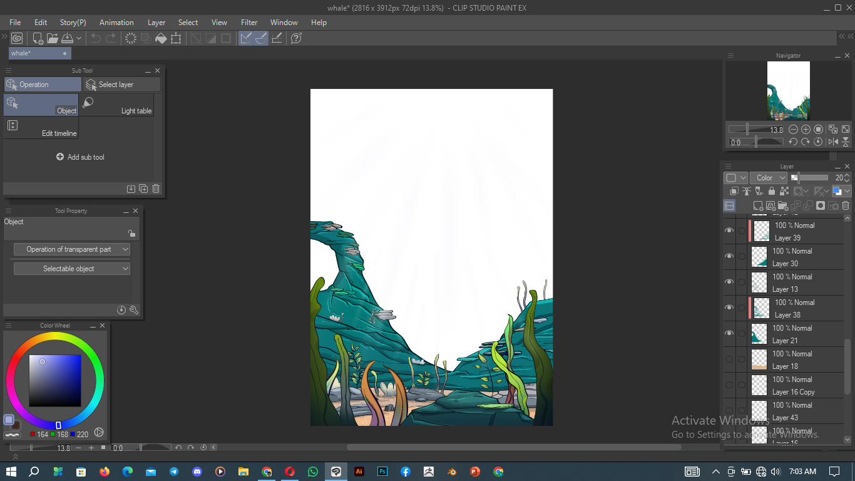Click New Raster Layer icon in Layer panel
The image size is (855, 481).
tap(758, 205)
